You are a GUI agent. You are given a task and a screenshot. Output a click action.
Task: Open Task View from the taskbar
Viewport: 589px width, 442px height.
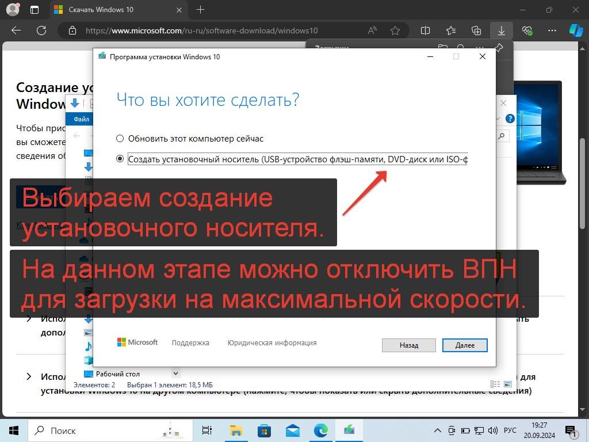[207, 430]
